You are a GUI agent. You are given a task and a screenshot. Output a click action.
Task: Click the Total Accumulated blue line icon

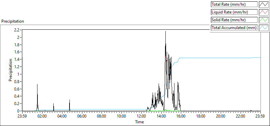tap(264, 28)
